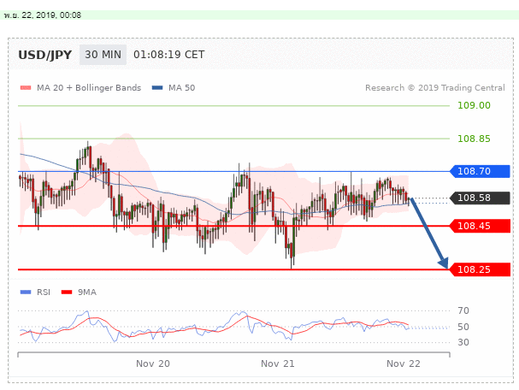The image size is (519, 390).
Task: Click the Nov 22 date axis label
Action: coord(404,363)
